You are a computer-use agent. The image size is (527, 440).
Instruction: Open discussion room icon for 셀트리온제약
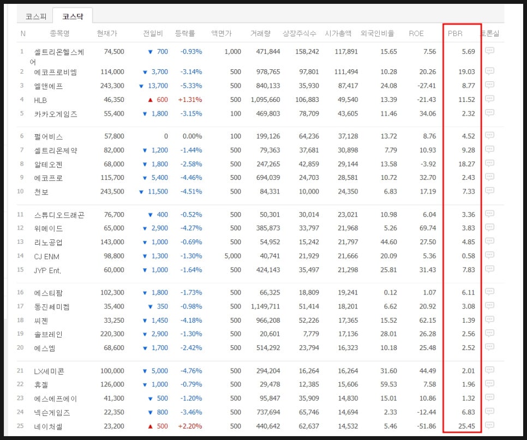(x=489, y=149)
